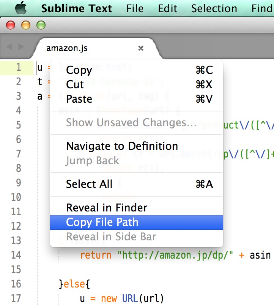Click the yellow minimize window button
This screenshot has height=305, width=274.
coord(26,25)
